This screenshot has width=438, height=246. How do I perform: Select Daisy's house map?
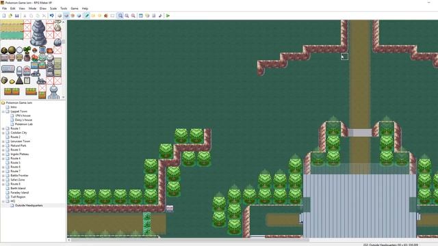pos(23,120)
